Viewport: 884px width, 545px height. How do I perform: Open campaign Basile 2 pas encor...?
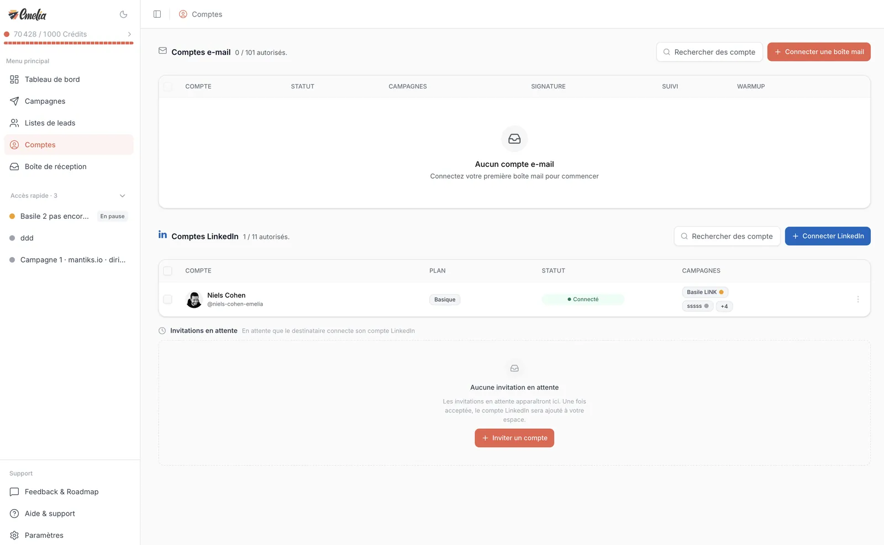55,216
